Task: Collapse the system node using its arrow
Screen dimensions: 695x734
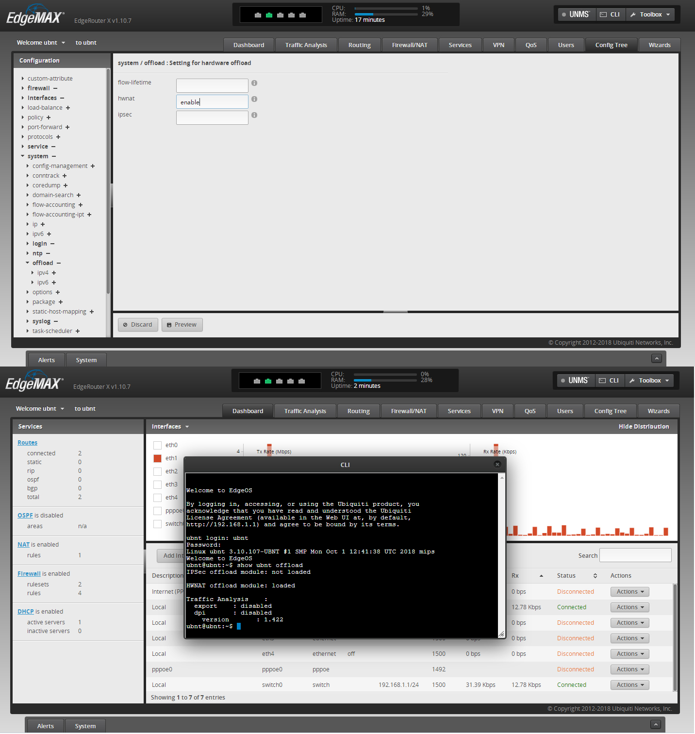Action: pyautogui.click(x=23, y=156)
